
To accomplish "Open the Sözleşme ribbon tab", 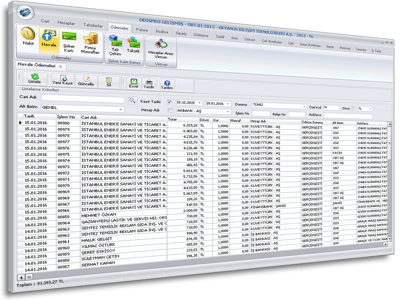I will click(201, 35).
